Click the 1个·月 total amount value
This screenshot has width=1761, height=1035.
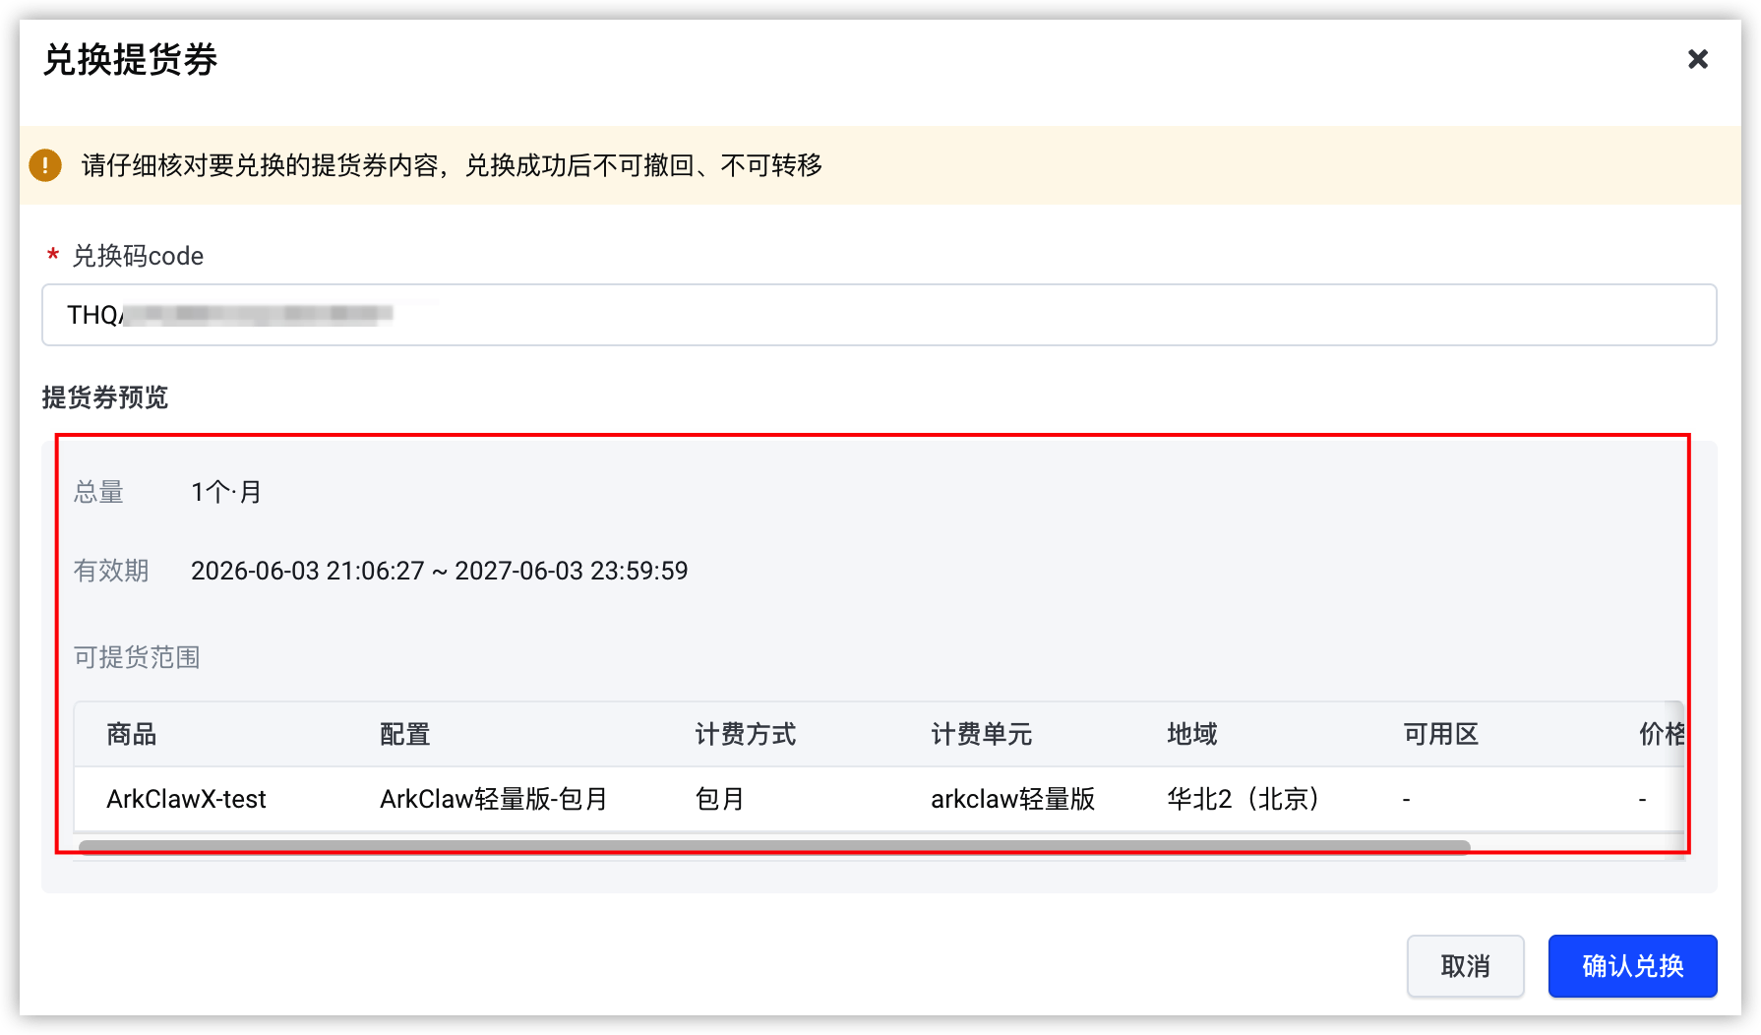coord(226,492)
